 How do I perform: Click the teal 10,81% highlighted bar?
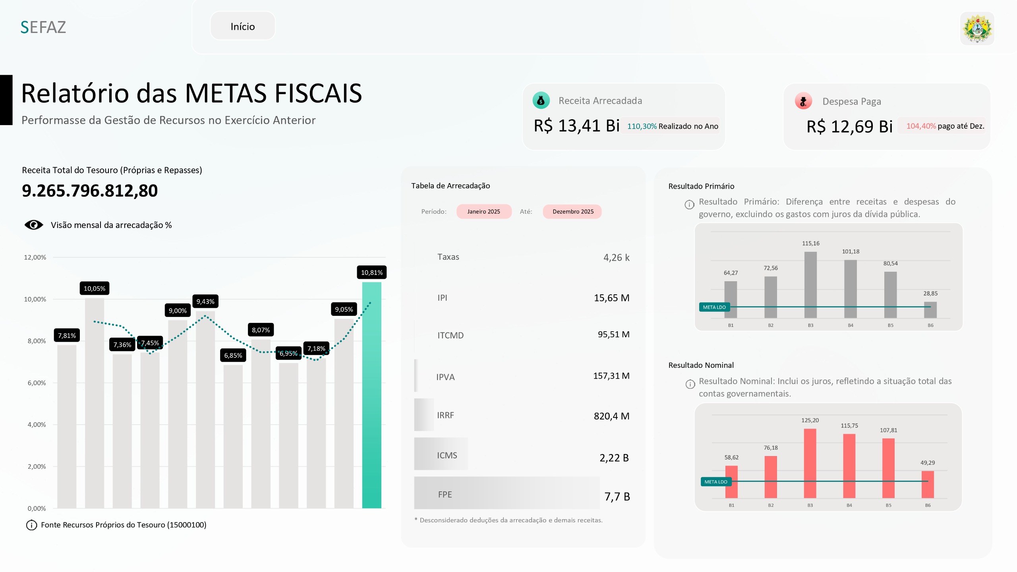point(371,397)
